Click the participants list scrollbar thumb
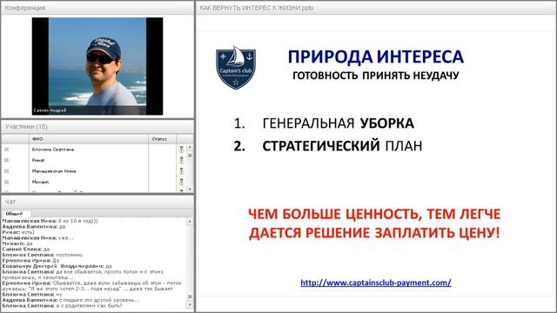557x313 pixels. (190, 156)
